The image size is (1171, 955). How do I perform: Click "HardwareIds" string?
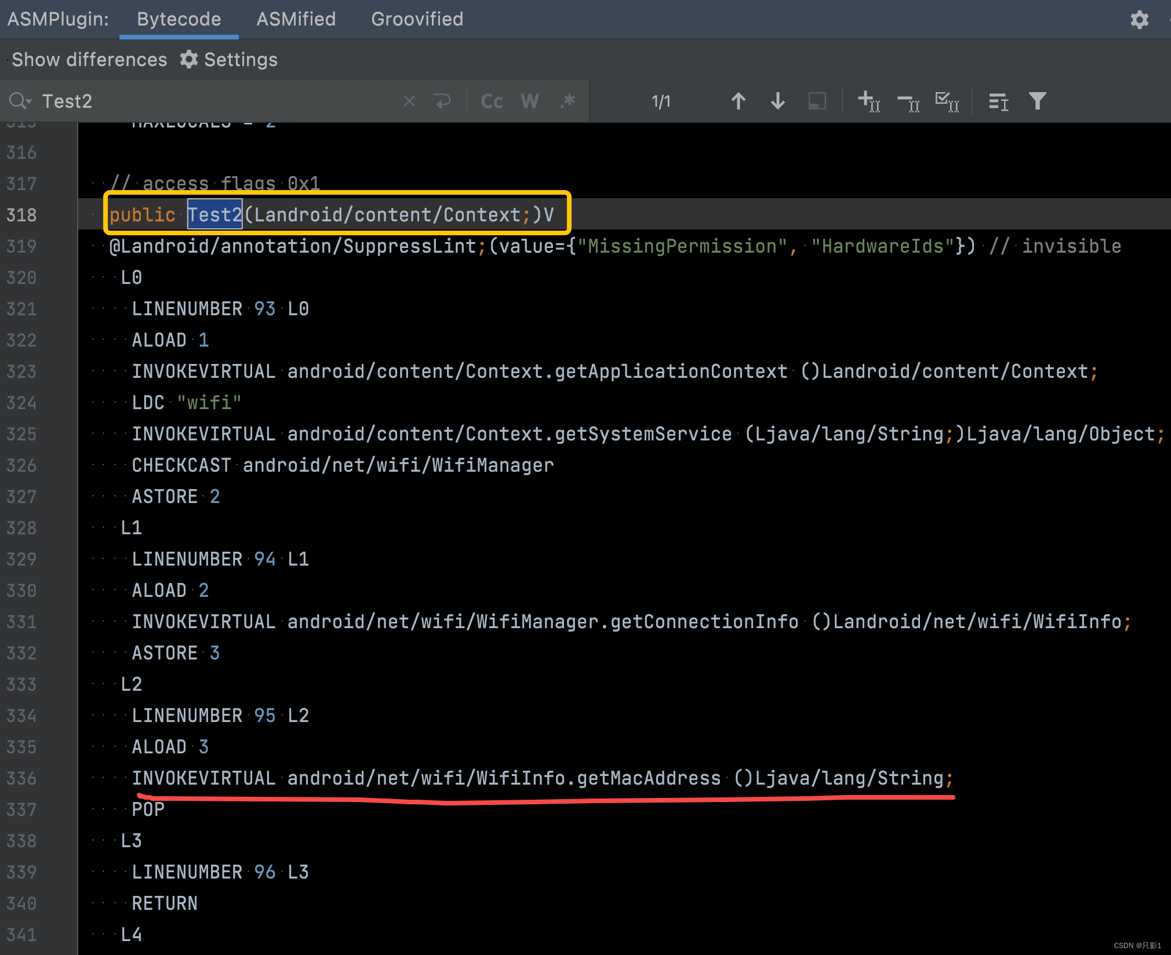tap(883, 246)
